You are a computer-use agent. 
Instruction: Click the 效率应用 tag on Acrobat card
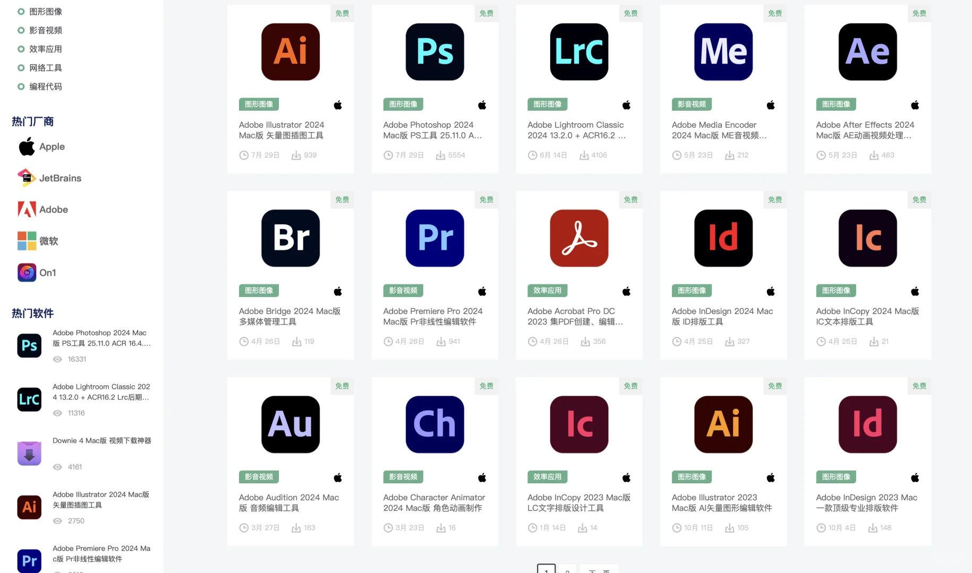[547, 291]
